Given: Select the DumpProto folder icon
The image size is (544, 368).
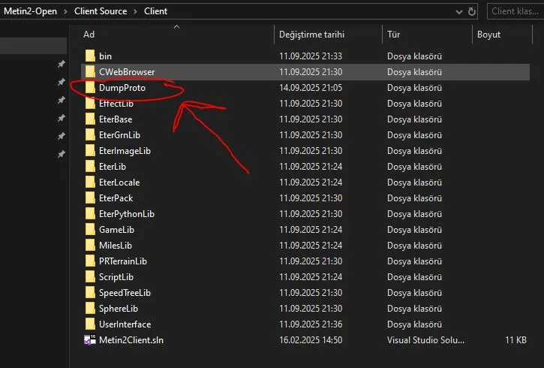Looking at the screenshot, I should [x=90, y=88].
